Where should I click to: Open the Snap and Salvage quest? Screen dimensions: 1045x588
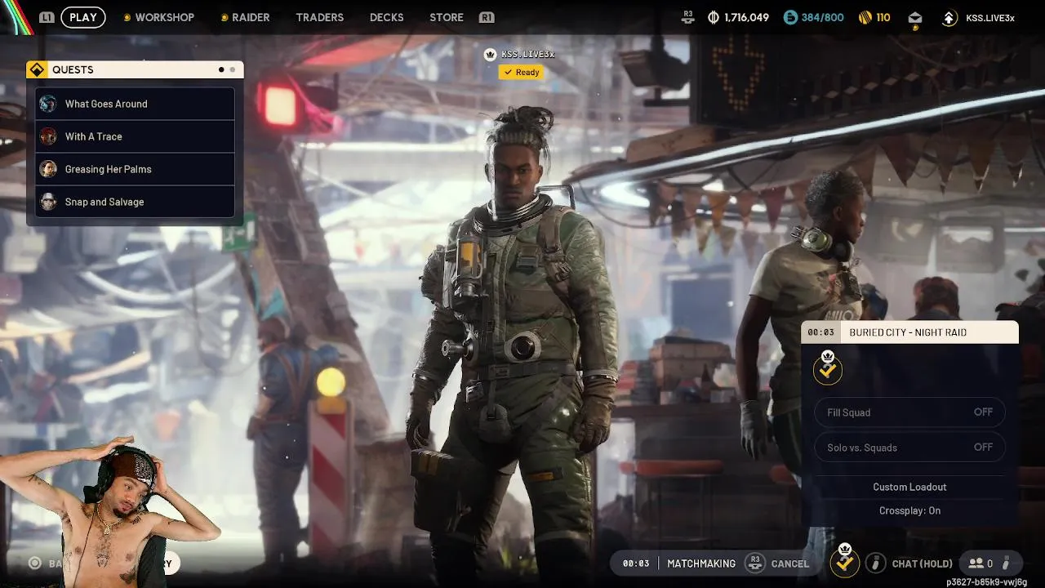[136, 202]
